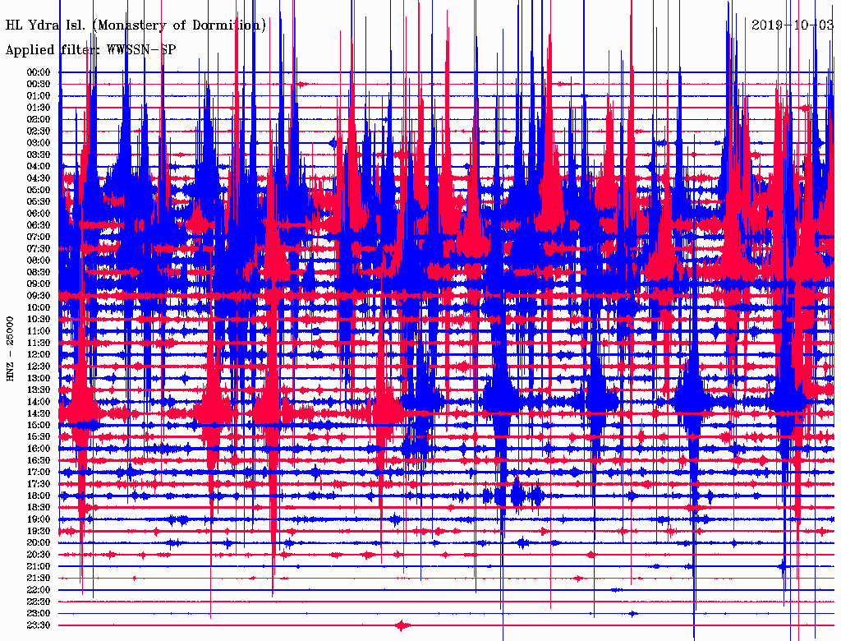
Task: Click the 21:00 time label
Action: pos(39,566)
